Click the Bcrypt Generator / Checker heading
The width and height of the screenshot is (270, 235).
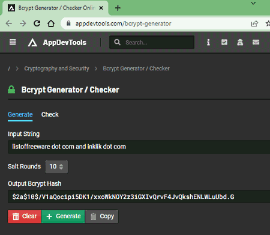coord(70,90)
